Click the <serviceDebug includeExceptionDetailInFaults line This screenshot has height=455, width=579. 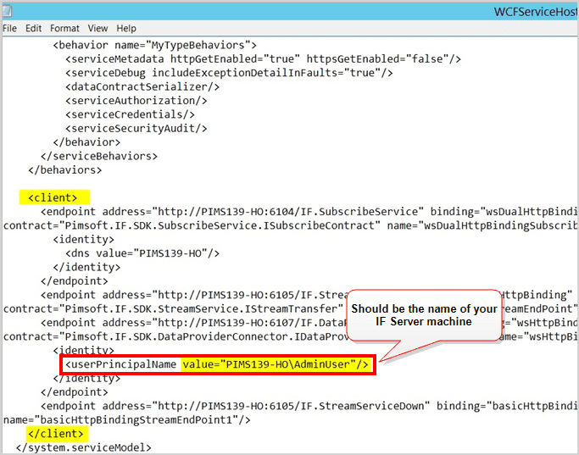click(229, 73)
